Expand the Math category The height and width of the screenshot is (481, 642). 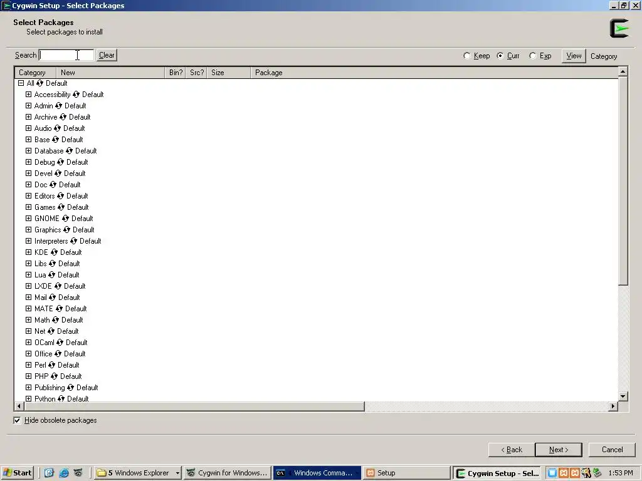(29, 320)
